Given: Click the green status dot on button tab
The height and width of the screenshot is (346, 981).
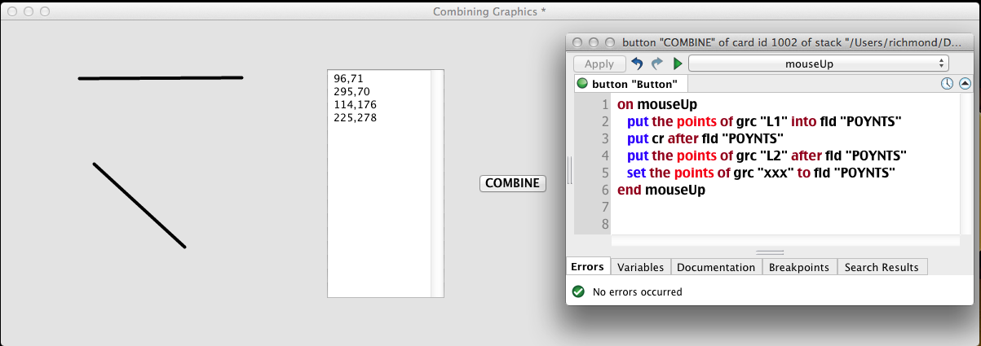Looking at the screenshot, I should (x=582, y=83).
